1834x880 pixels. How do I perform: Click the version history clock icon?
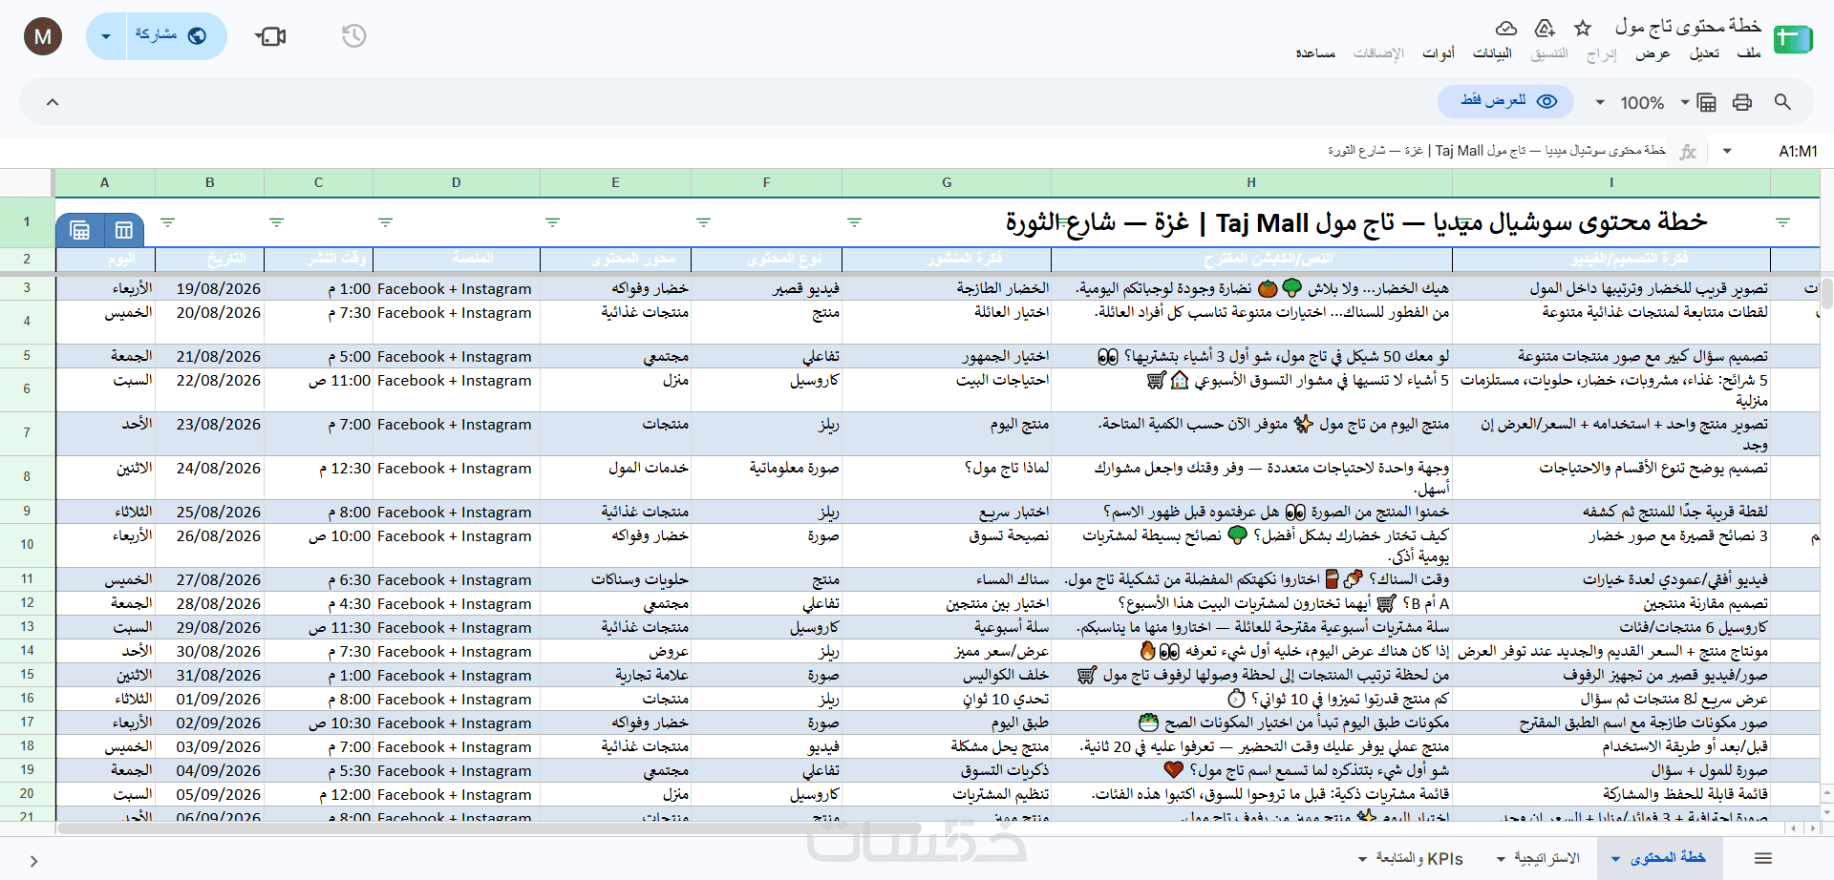353,36
